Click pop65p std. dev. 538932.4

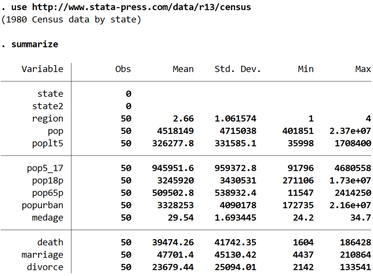(236, 193)
